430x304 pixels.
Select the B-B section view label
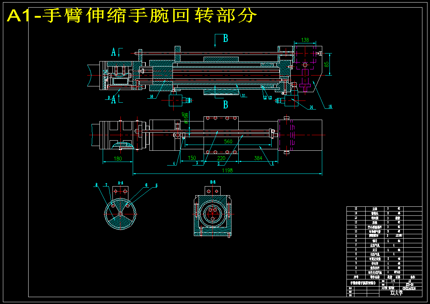click(213, 182)
